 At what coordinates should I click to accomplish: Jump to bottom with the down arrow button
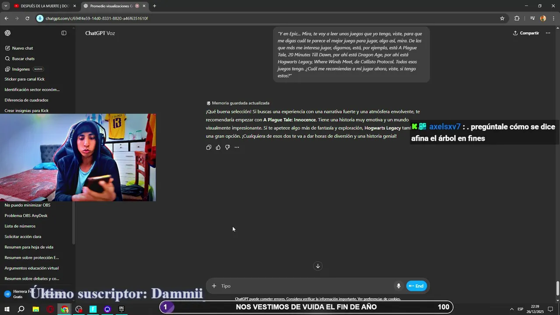tap(318, 266)
